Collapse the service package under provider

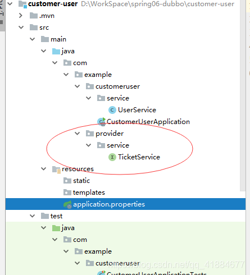point(89,145)
